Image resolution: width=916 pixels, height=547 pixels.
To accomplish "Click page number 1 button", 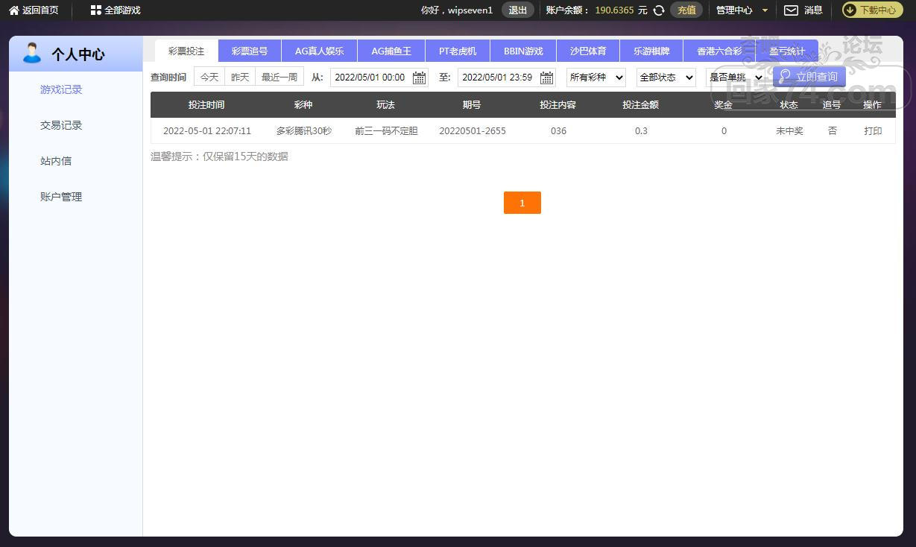I will [x=522, y=203].
